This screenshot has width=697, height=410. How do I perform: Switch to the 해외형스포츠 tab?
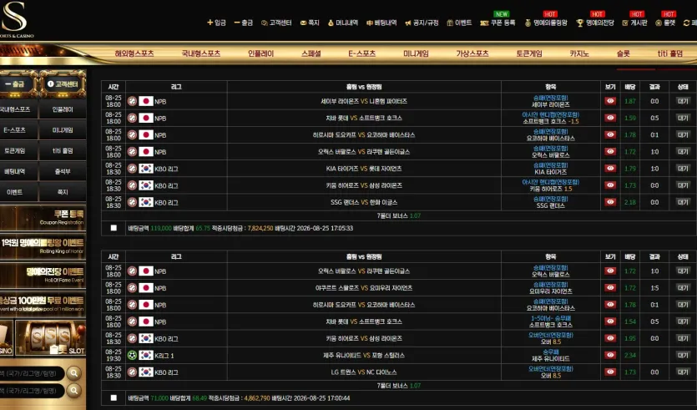pos(134,53)
